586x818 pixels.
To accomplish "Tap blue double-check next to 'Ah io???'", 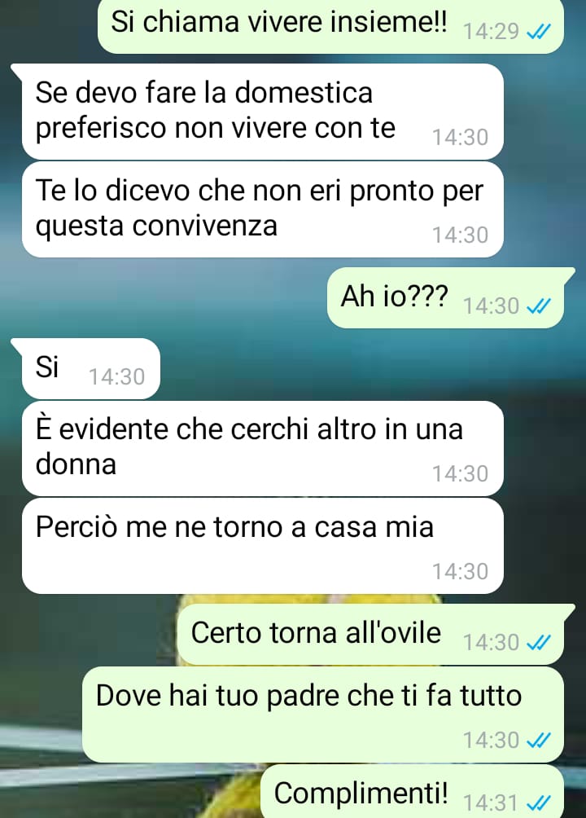I will [539, 306].
